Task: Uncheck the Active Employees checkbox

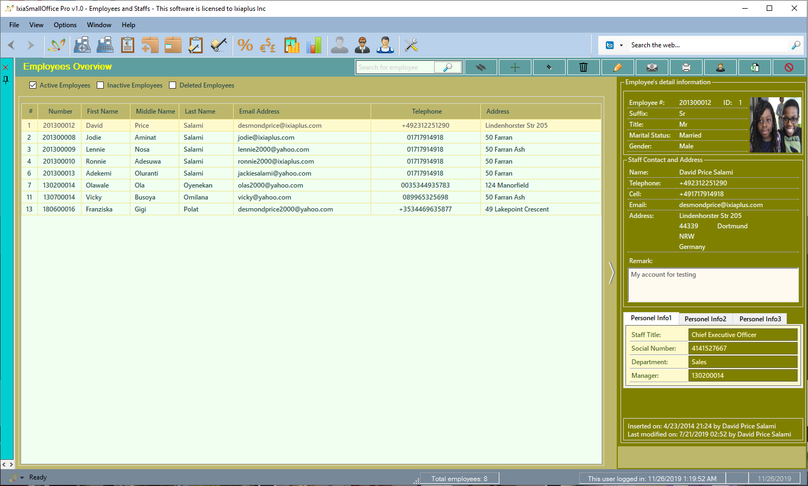Action: click(x=33, y=85)
